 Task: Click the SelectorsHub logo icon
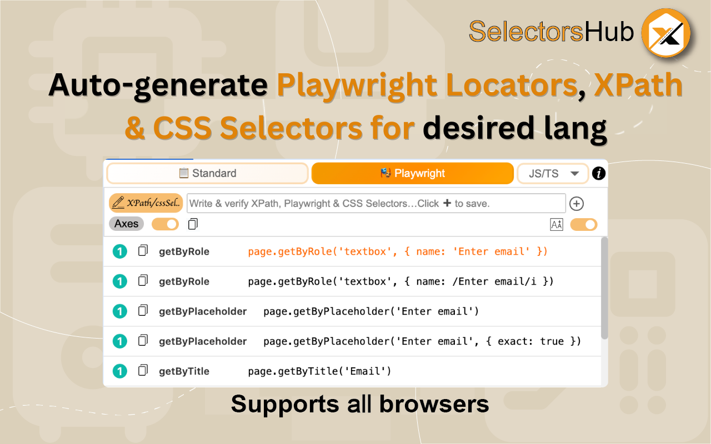click(665, 33)
